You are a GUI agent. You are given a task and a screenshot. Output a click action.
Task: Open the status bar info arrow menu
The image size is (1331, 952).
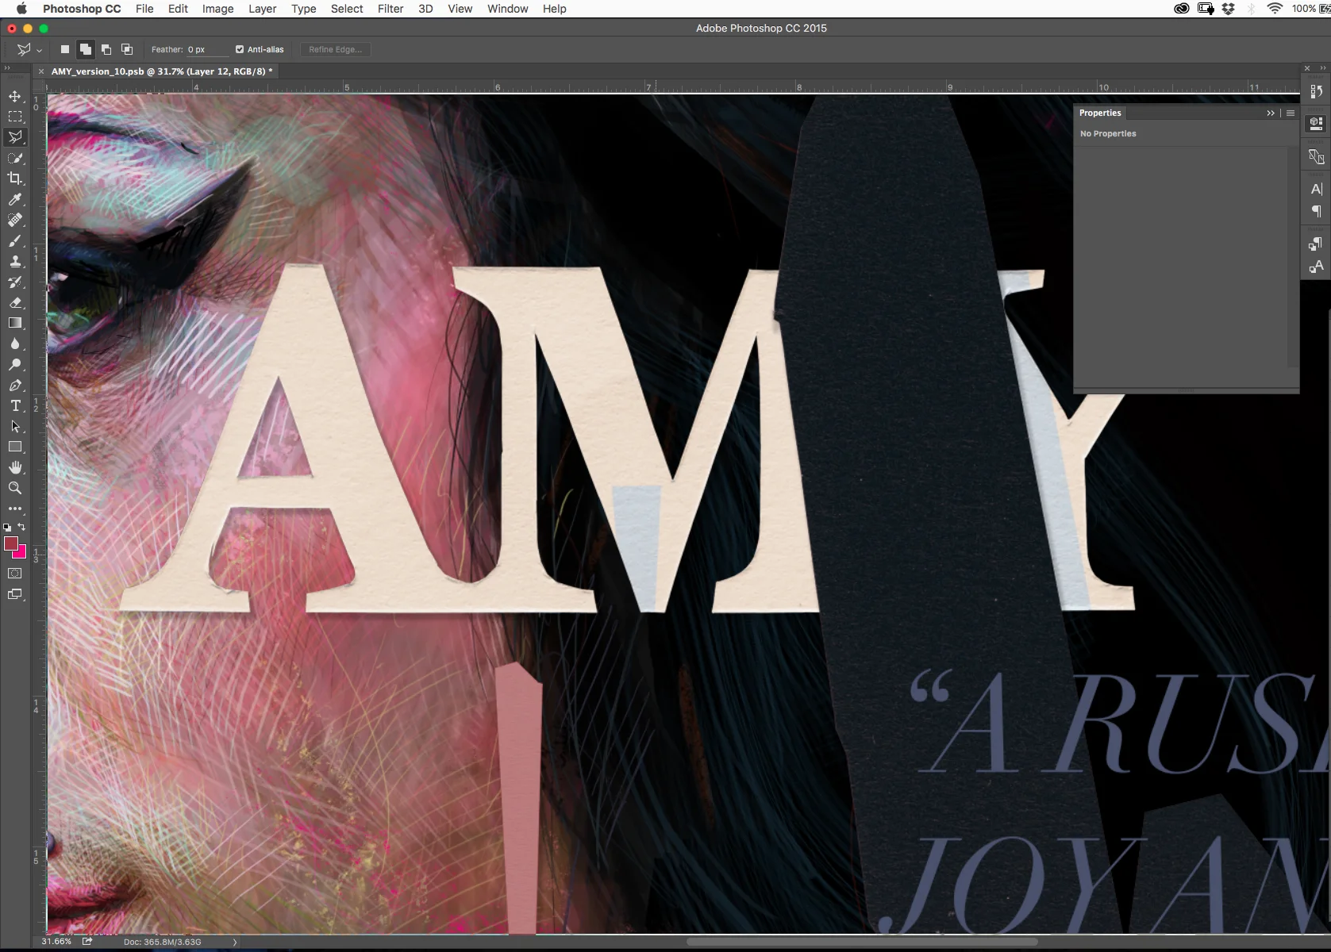pyautogui.click(x=234, y=942)
